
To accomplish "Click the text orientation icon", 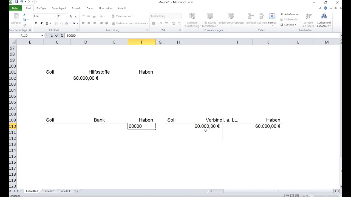I will [x=102, y=16].
